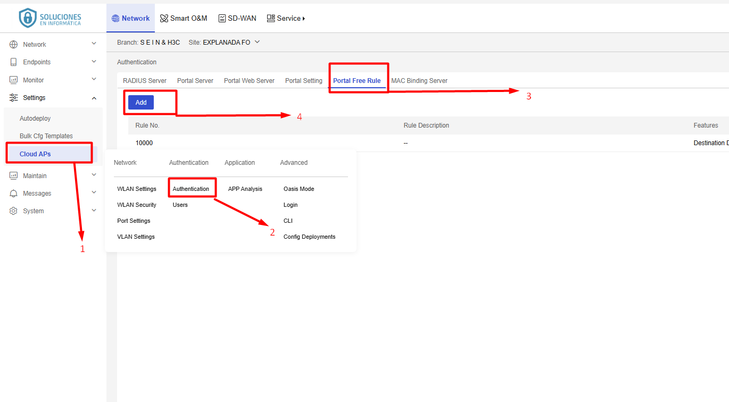Image resolution: width=729 pixels, height=402 pixels.
Task: Open WLAN Settings link
Action: 137,189
